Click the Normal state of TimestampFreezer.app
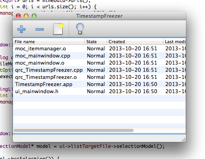Screen dimensions: 205x159 coord(96,84)
